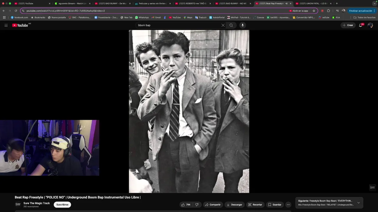Open the browser extensions puzzle icon

click(328, 11)
